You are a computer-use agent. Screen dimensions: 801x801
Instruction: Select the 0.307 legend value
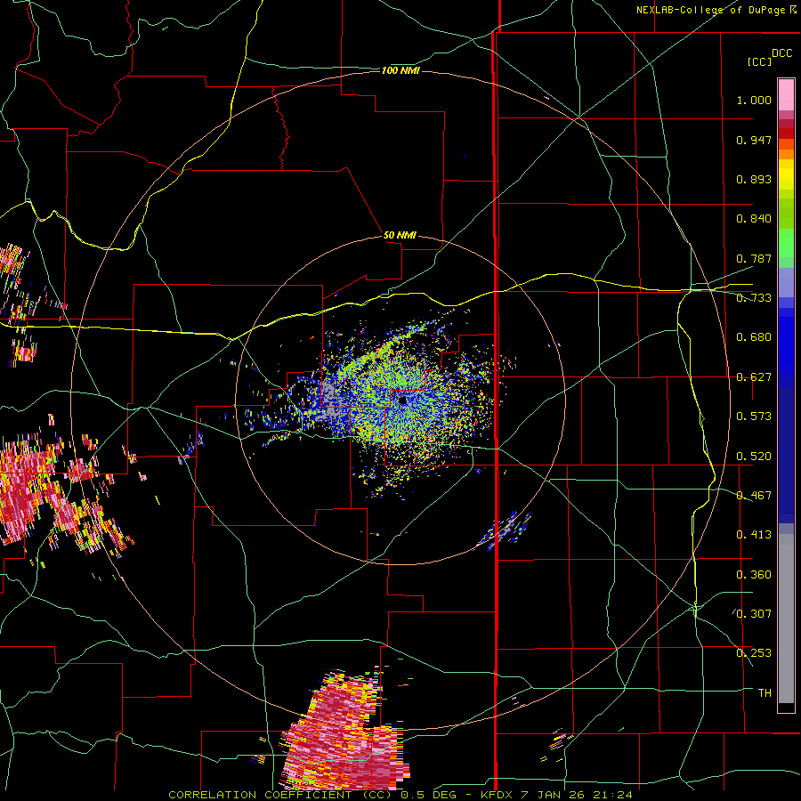click(x=754, y=614)
